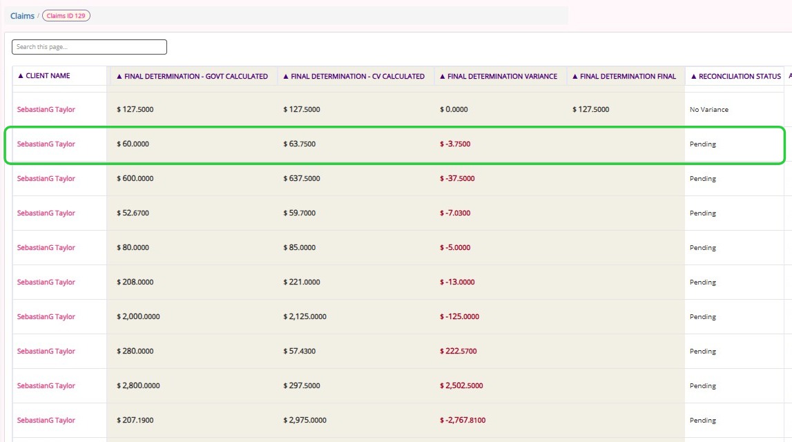Open SebastianG Taylor link in $52.6700 row
Viewport: 792px width, 442px height.
[46, 213]
